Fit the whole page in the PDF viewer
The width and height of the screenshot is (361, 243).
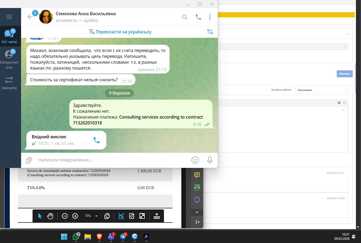coord(132,216)
